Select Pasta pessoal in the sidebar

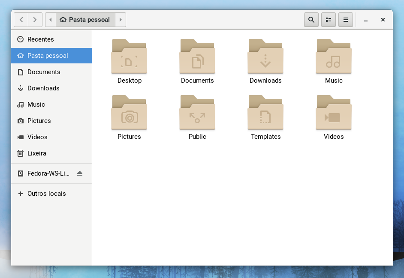click(x=51, y=56)
